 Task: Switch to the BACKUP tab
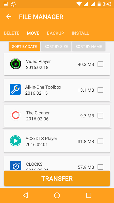pyautogui.click(x=55, y=33)
